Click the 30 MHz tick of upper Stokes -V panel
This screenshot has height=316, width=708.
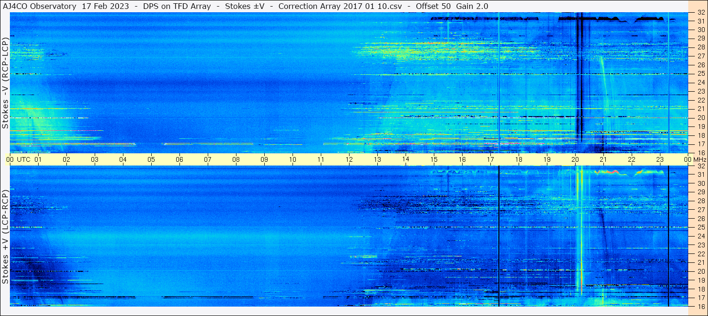701,30
